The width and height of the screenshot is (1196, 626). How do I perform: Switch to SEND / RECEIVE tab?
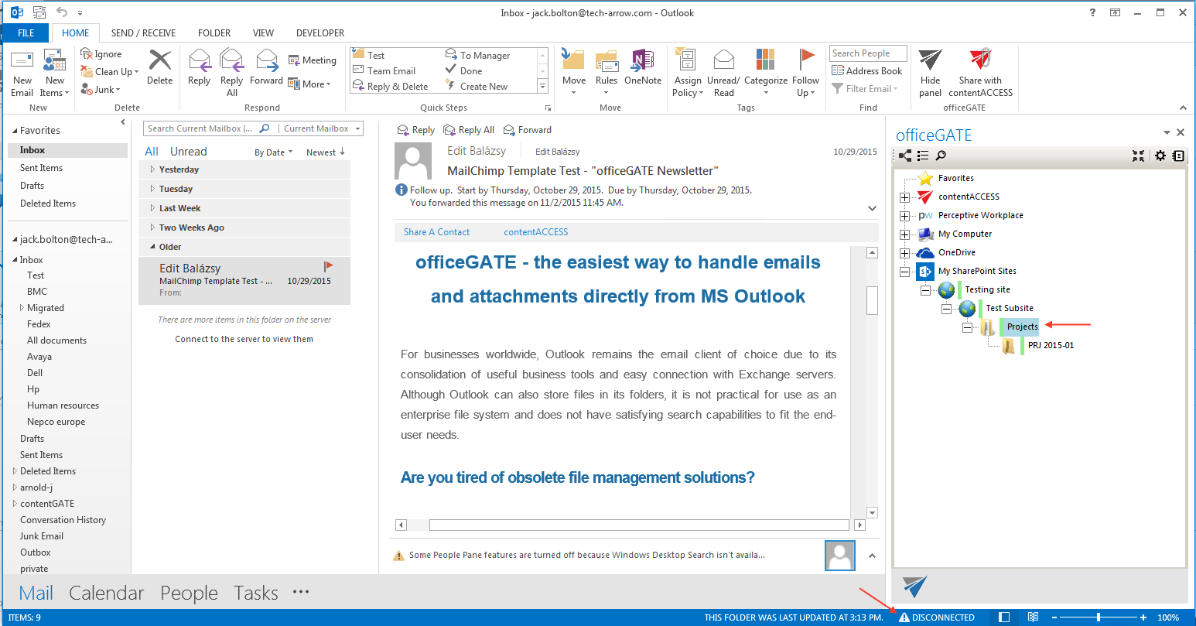(x=143, y=33)
